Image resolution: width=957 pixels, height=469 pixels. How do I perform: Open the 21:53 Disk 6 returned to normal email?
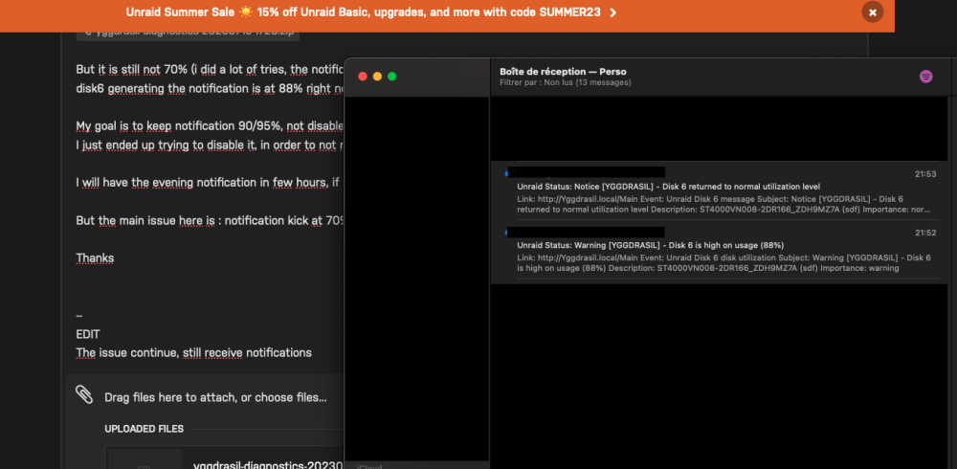pyautogui.click(x=721, y=190)
